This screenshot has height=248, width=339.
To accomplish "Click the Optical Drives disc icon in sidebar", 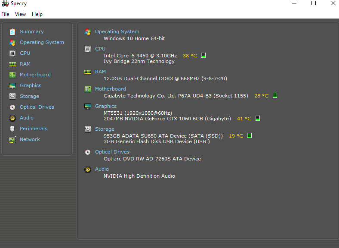I will pyautogui.click(x=12, y=107).
